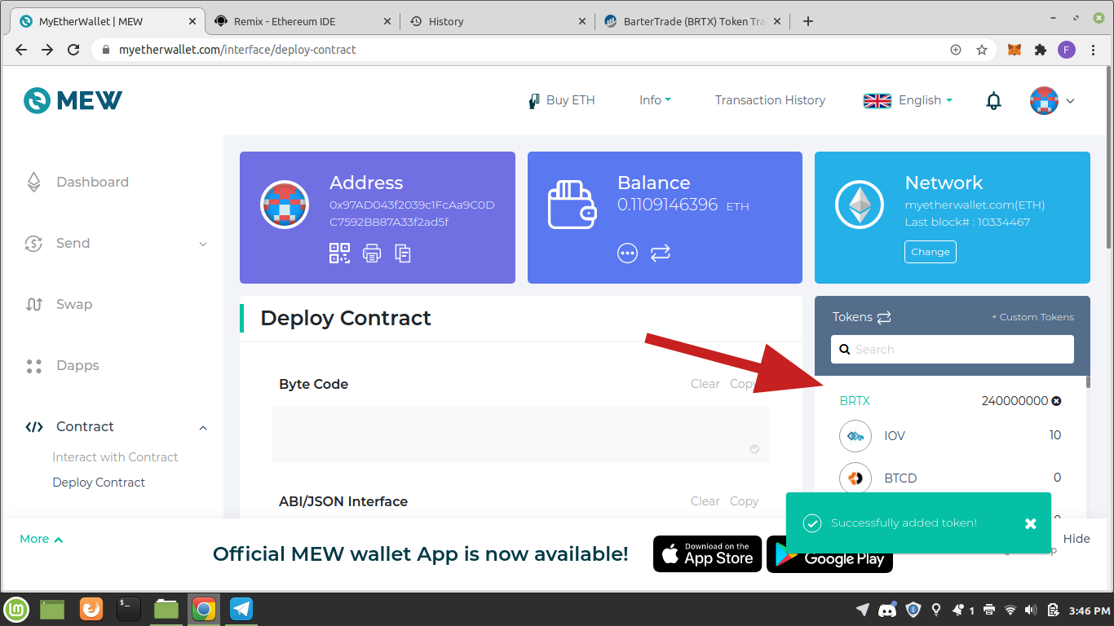Hide the MEW wallet app banner

pyautogui.click(x=1076, y=539)
